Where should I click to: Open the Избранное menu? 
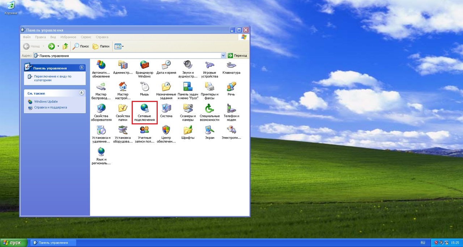click(68, 37)
